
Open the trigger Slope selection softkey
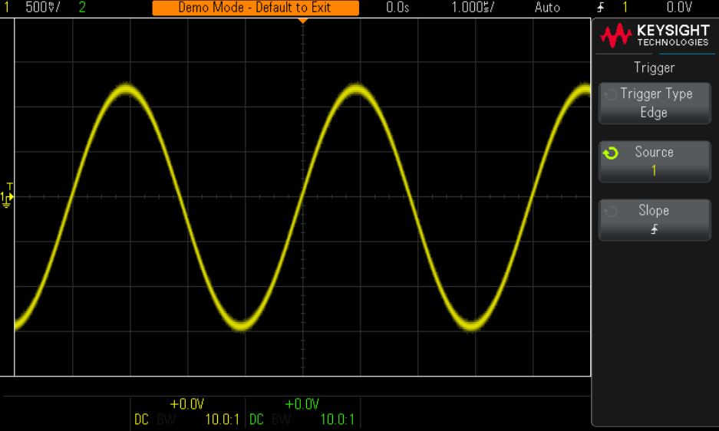[655, 219]
